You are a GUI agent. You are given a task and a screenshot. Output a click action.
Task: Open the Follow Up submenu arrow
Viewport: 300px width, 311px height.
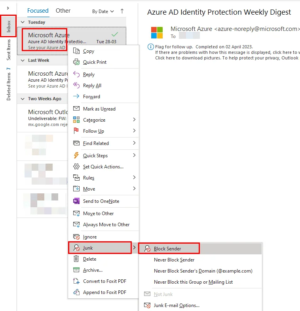click(134, 131)
